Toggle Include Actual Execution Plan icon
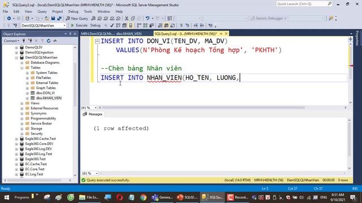 [139, 25]
